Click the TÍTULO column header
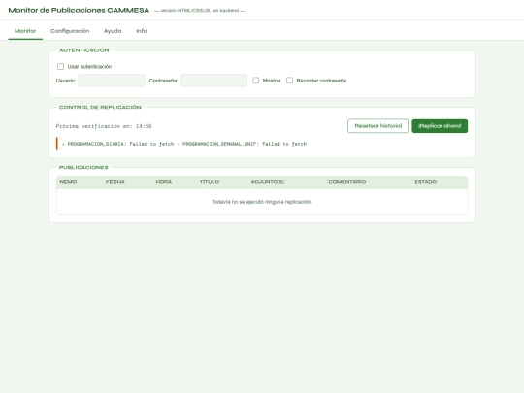524x393 pixels. pyautogui.click(x=210, y=182)
